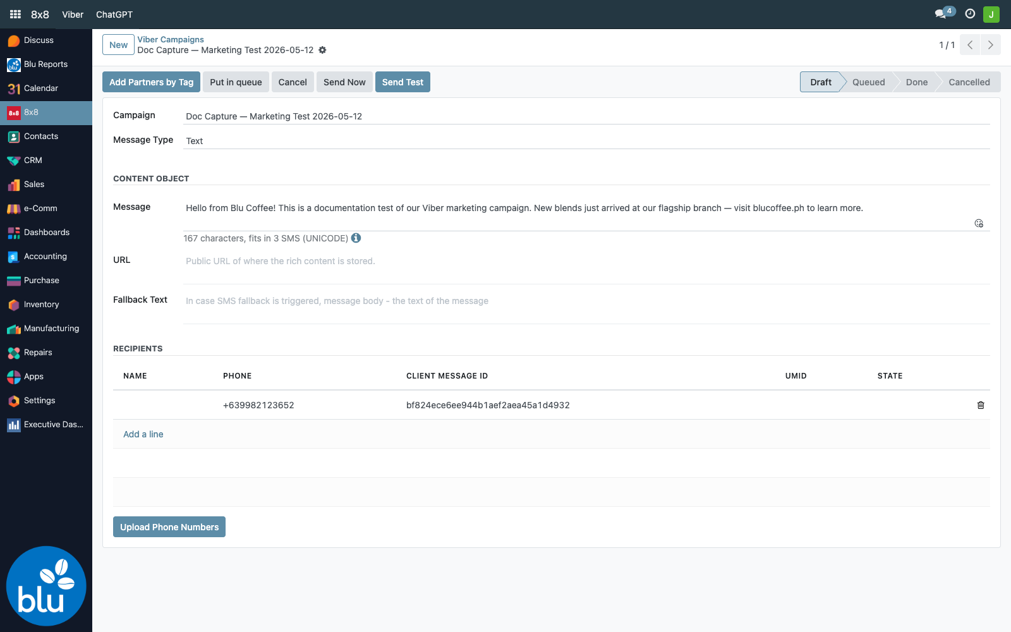Sort recipients by State column
The image size is (1011, 632).
(890, 376)
